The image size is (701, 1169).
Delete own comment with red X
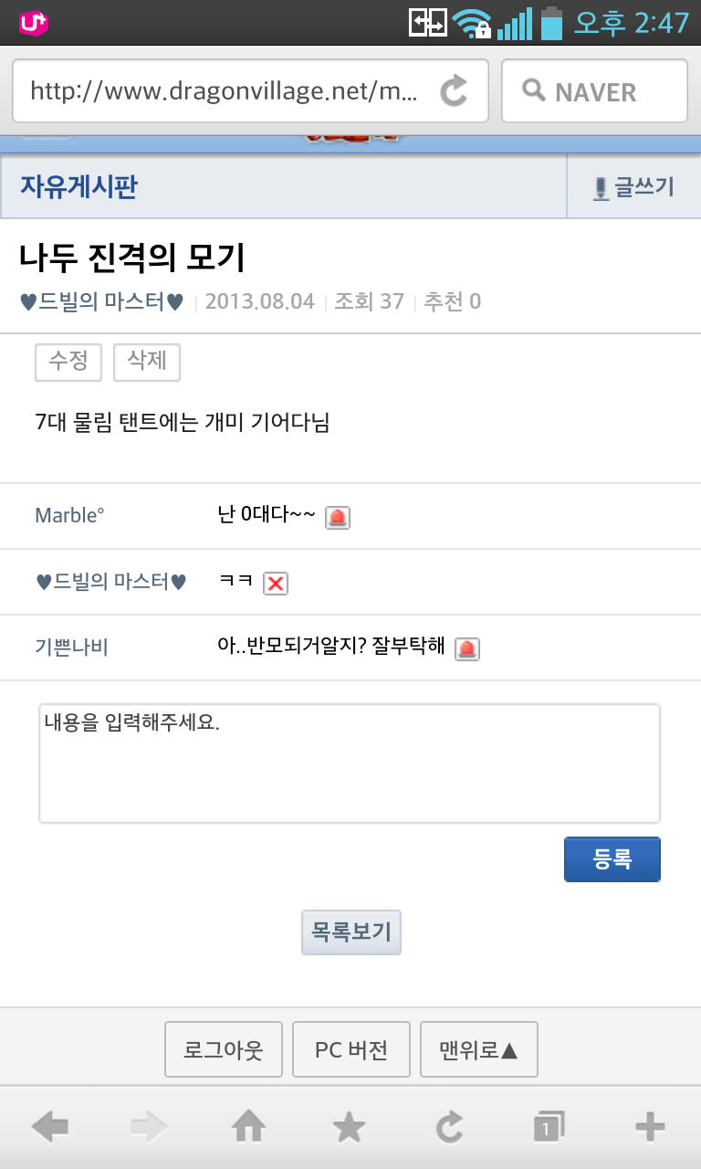[275, 584]
